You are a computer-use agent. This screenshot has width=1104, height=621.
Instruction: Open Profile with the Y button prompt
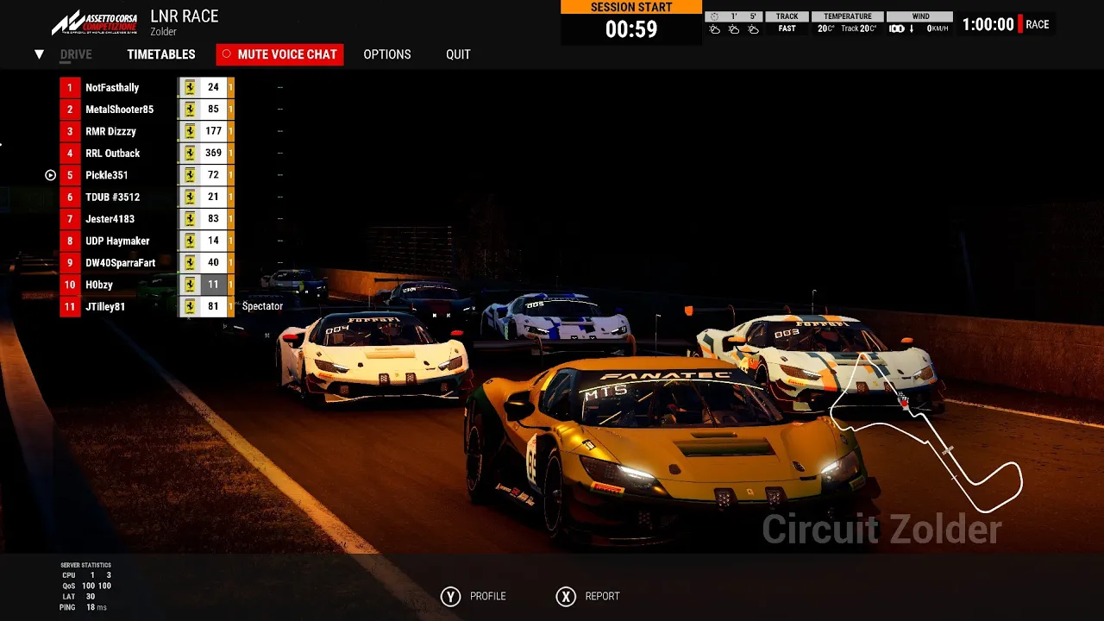[x=474, y=596]
